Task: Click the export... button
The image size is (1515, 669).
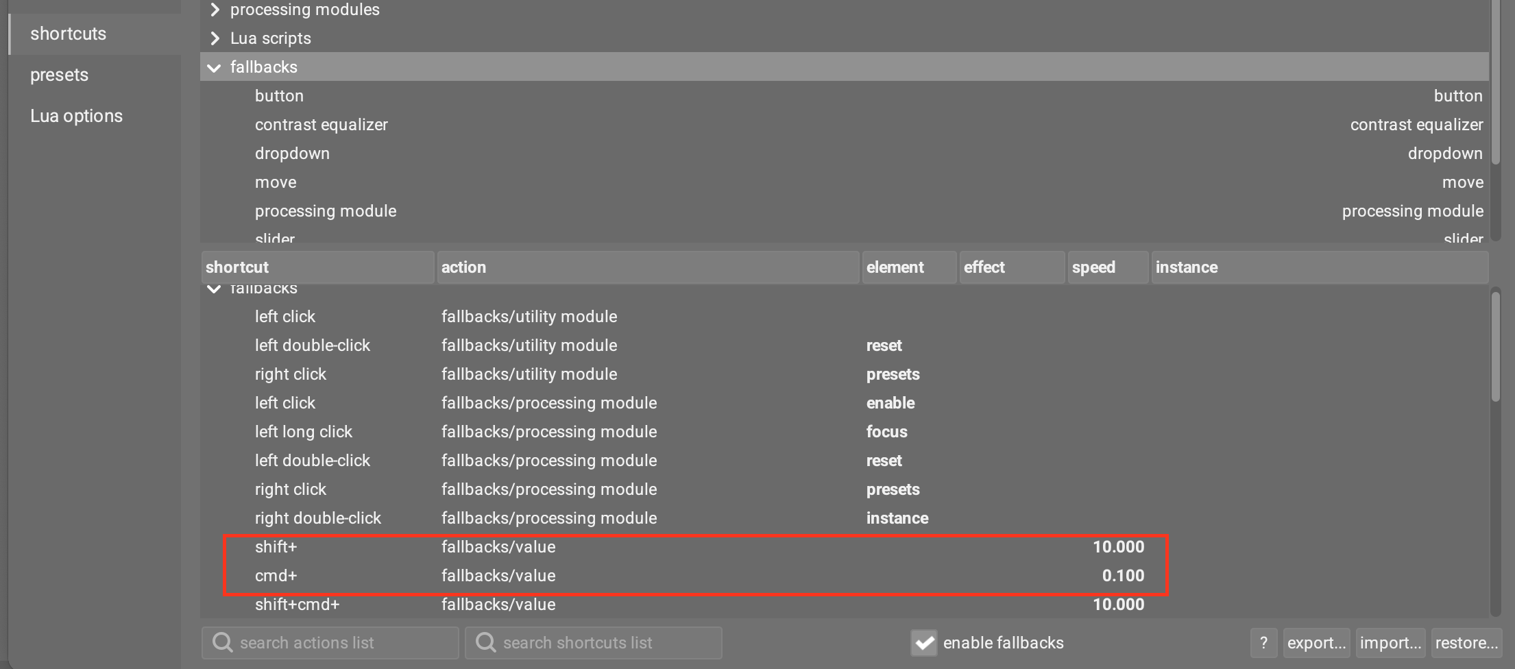Action: pyautogui.click(x=1316, y=642)
